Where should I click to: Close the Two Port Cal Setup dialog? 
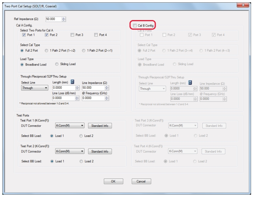[241, 4]
